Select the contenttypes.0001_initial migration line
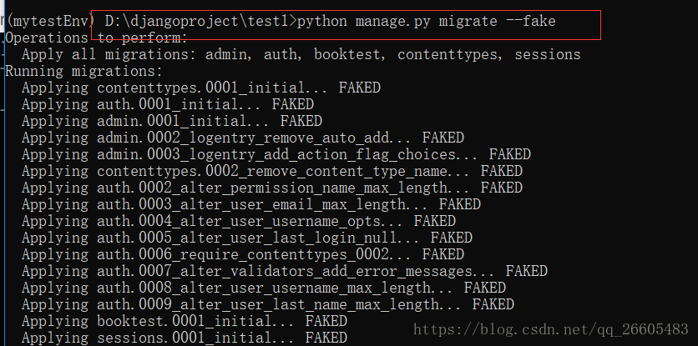 [200, 88]
